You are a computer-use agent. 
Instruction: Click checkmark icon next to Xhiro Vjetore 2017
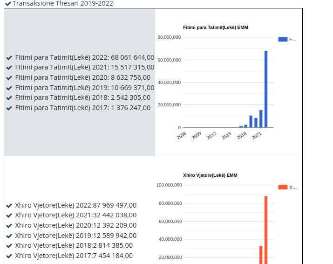9,256
